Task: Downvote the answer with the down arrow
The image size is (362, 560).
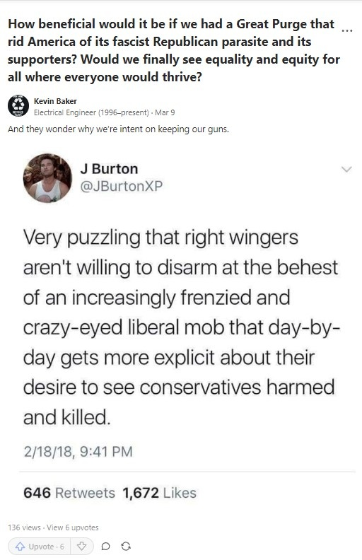Action: click(82, 547)
